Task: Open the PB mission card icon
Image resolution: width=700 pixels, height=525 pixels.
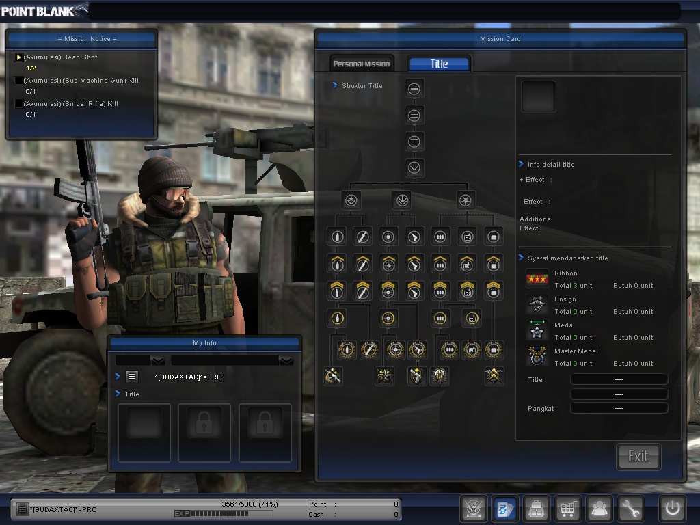Action: (504, 508)
